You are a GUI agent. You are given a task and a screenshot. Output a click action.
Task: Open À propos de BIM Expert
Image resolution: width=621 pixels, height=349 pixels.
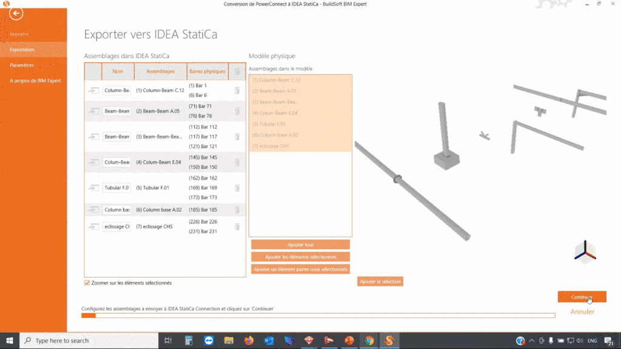coord(35,81)
